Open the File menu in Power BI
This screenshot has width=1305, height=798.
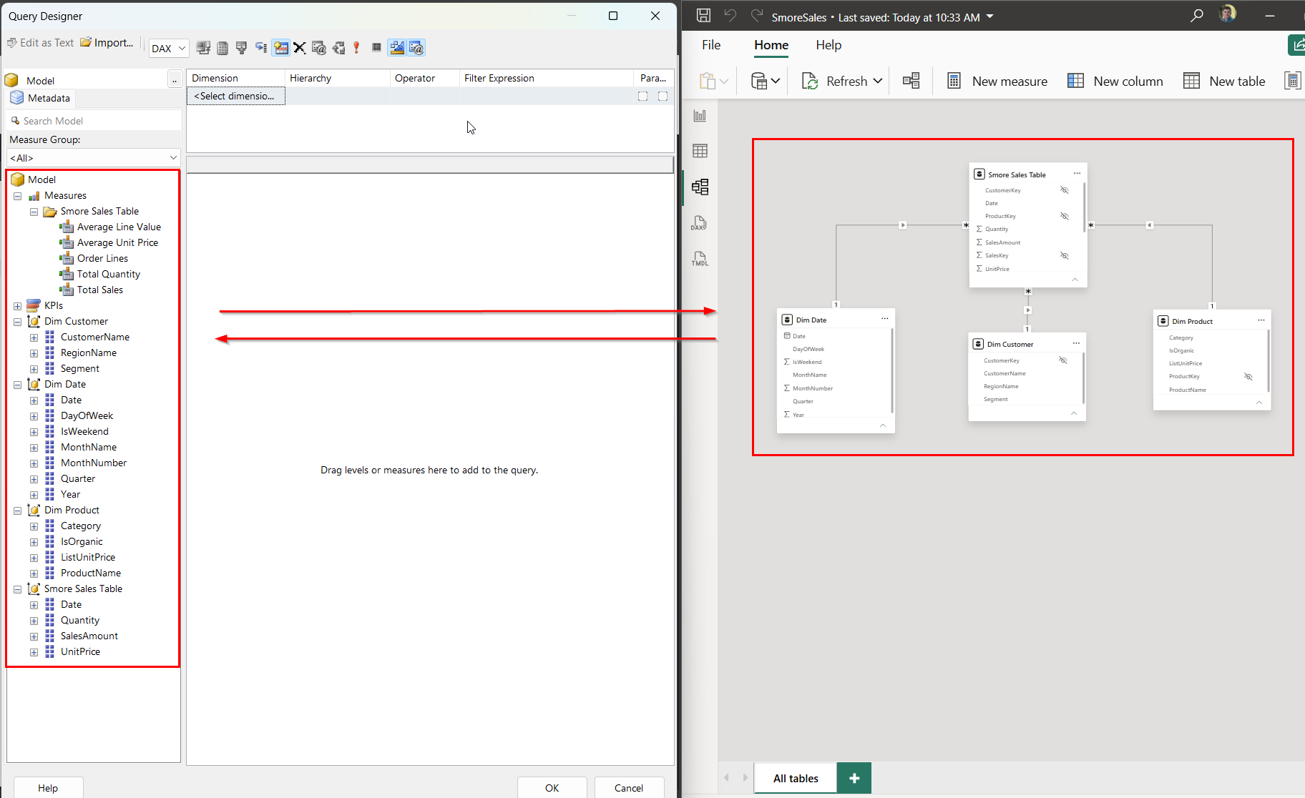[711, 45]
